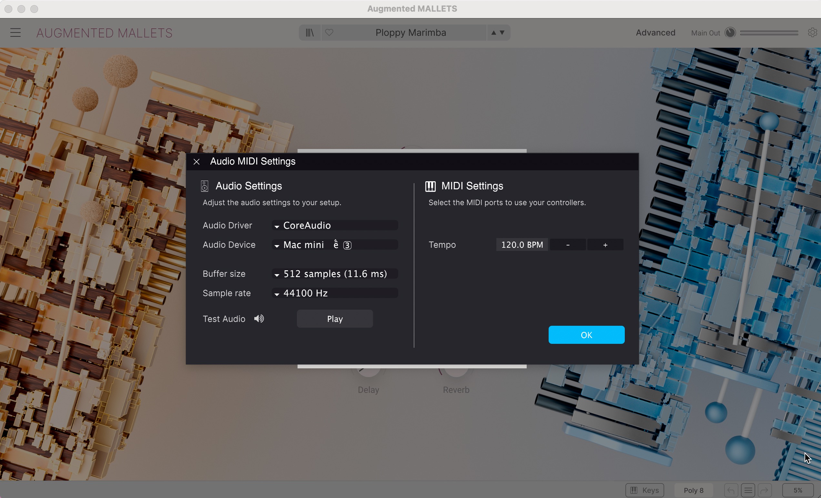
Task: Open the Audio Device Mac mini dropdown
Action: click(x=335, y=244)
